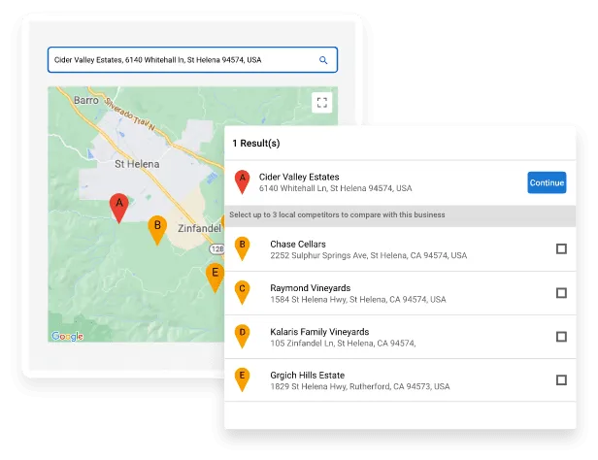This screenshot has width=598, height=460.
Task: Click pin D beside Kalaris Family Vineyards
Action: pos(243,335)
